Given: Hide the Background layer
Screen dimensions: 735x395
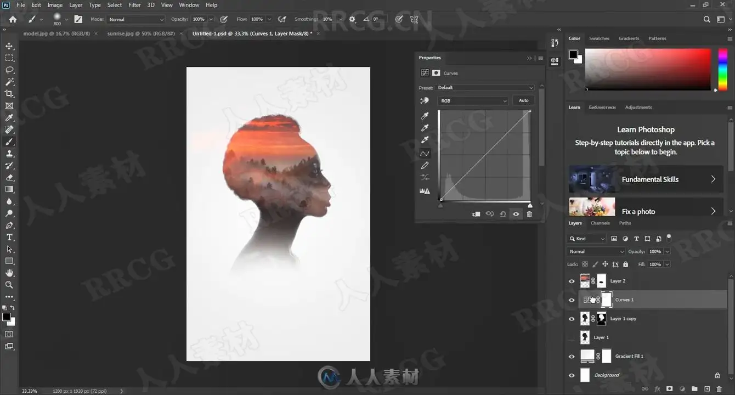Looking at the screenshot, I should [572, 375].
